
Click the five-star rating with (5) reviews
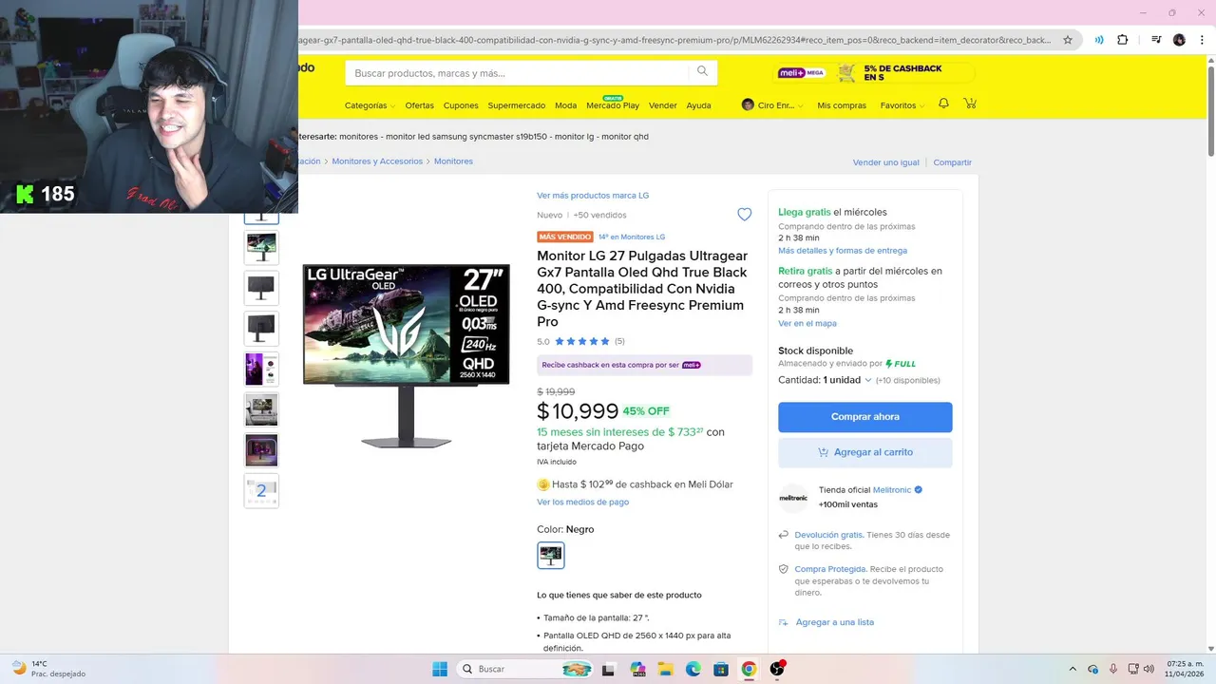click(x=580, y=341)
